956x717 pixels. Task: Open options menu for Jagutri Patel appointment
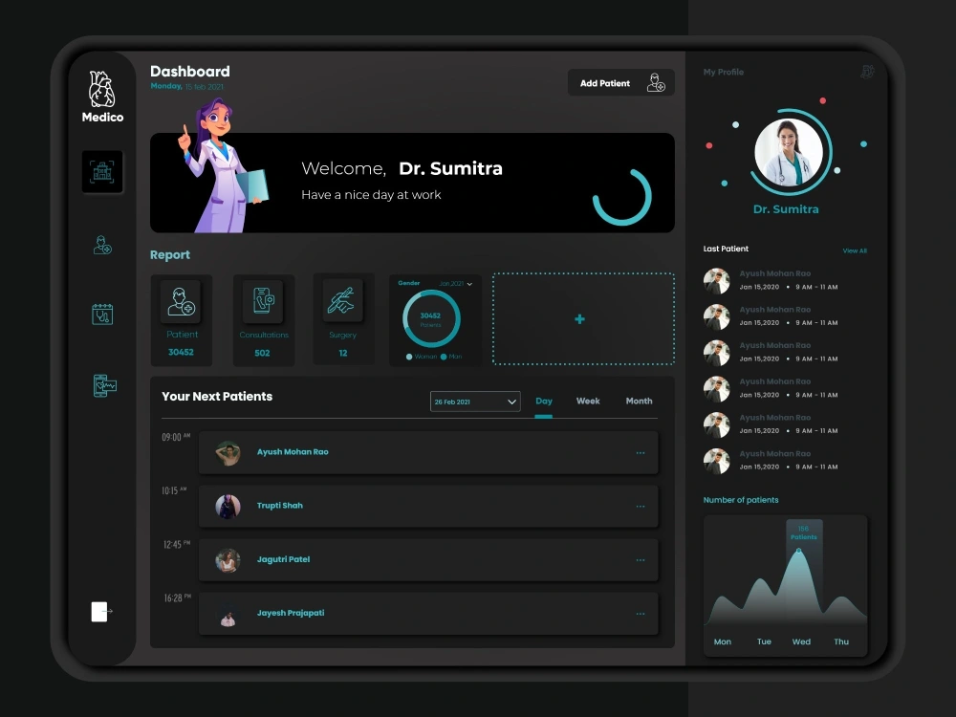coord(641,560)
